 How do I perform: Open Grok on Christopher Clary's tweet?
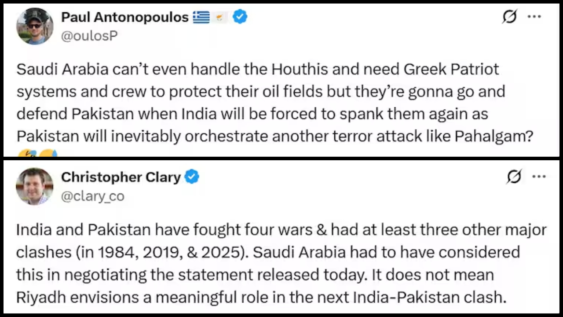click(x=514, y=177)
